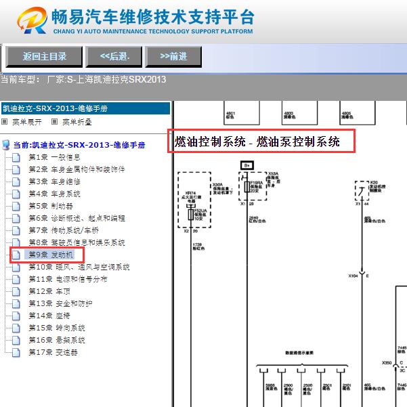Open 第13章 安全和防护
The width and height of the screenshot is (407, 407).
tap(60, 303)
